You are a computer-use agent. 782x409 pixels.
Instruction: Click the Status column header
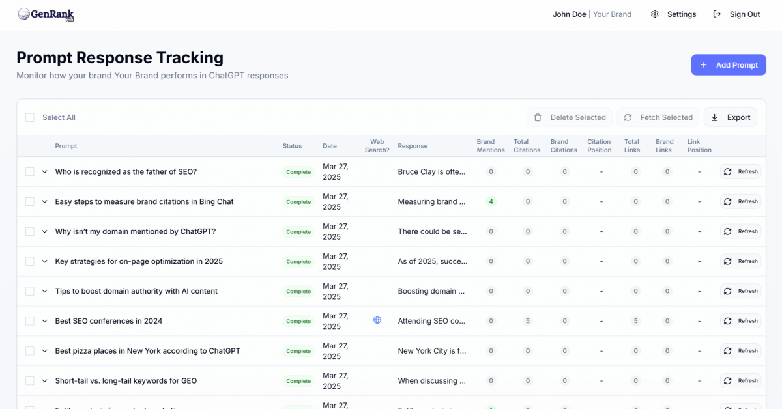point(292,146)
